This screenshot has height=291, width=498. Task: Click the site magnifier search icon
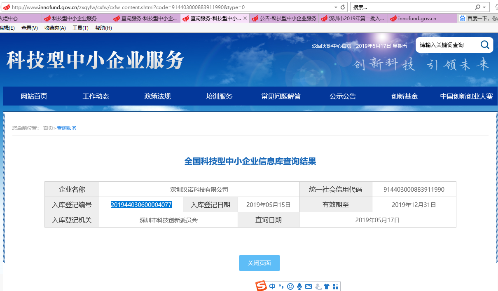[x=485, y=45]
